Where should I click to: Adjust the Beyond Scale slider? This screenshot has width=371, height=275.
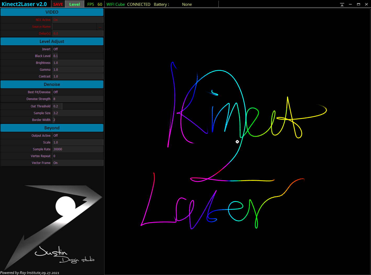[x=78, y=142]
